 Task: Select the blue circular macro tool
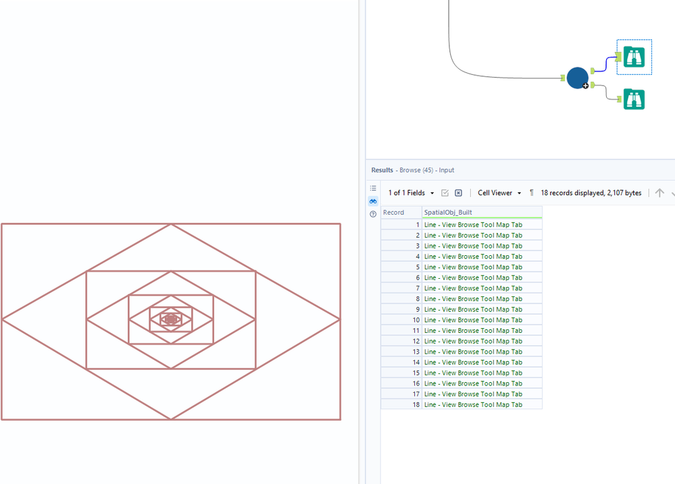click(x=577, y=78)
